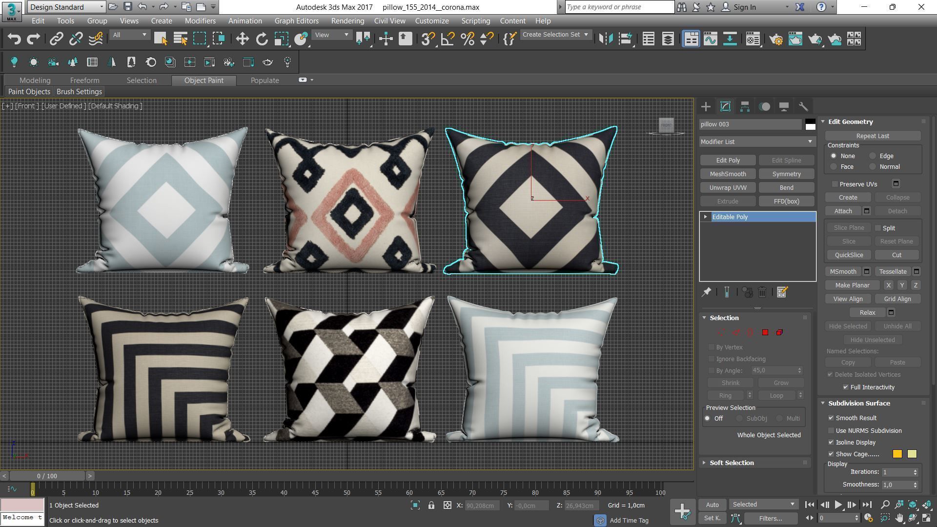Activate Select and Rotate tool
The width and height of the screenshot is (937, 527).
point(262,39)
